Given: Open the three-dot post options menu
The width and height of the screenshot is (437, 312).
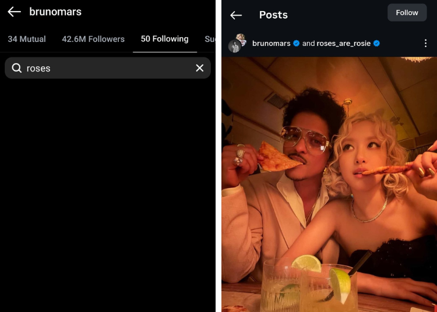Looking at the screenshot, I should (425, 44).
